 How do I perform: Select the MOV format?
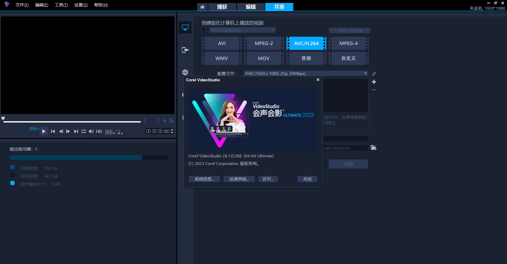point(264,58)
